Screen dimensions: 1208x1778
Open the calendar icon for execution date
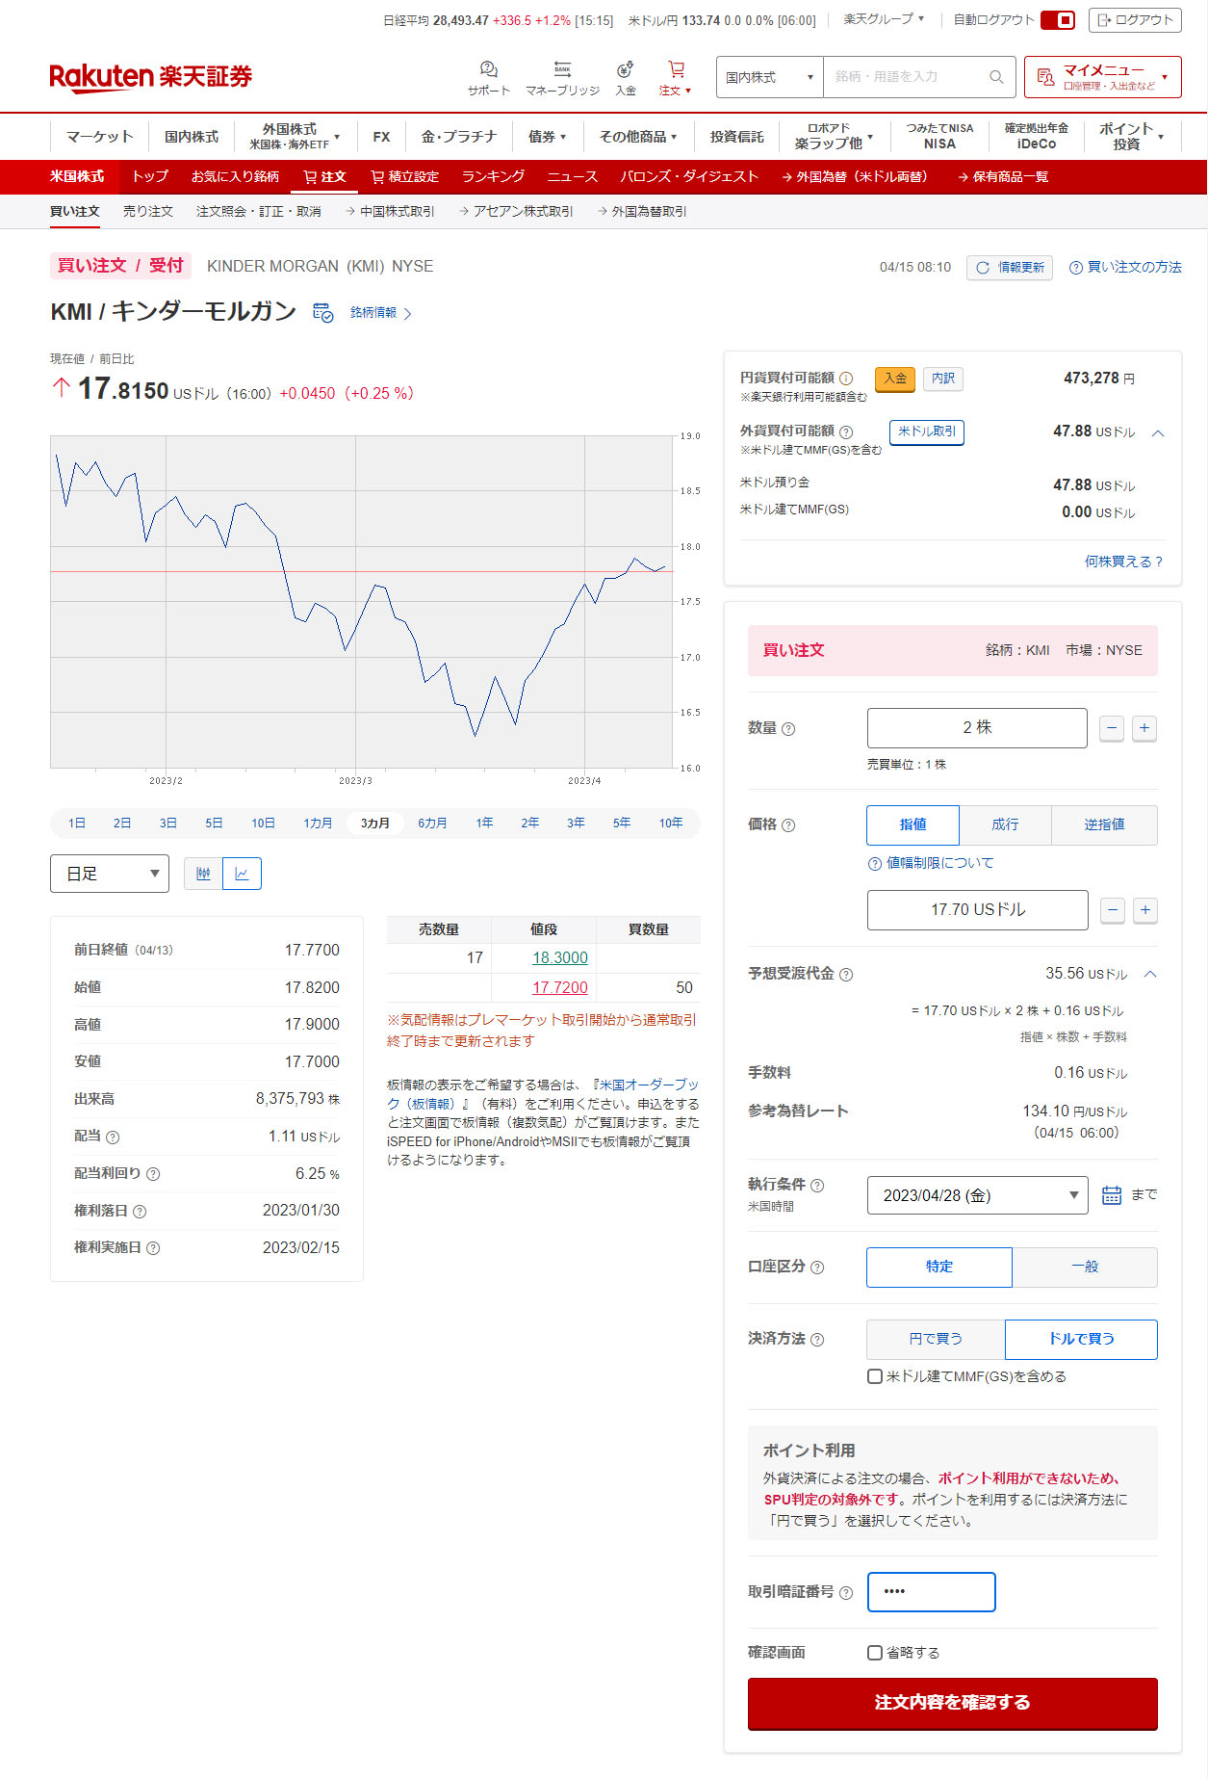coord(1111,1195)
